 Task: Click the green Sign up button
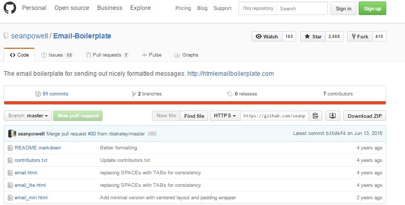tap(372, 8)
